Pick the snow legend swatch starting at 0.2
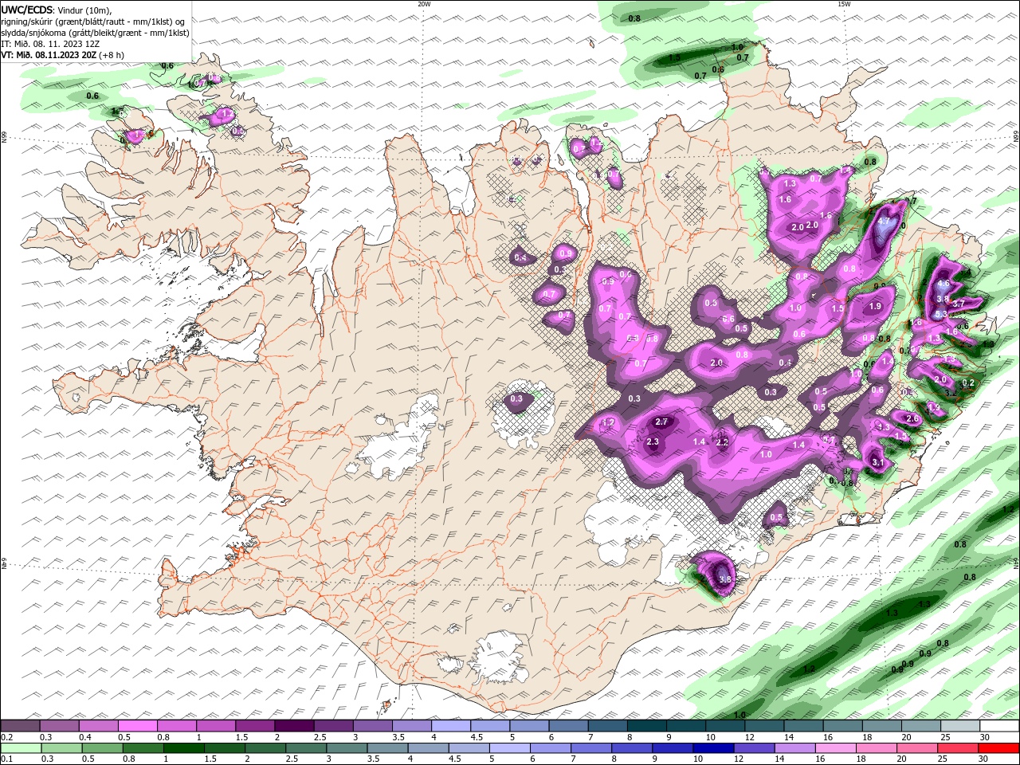Screen dimensions: 1020x765 click(x=20, y=726)
